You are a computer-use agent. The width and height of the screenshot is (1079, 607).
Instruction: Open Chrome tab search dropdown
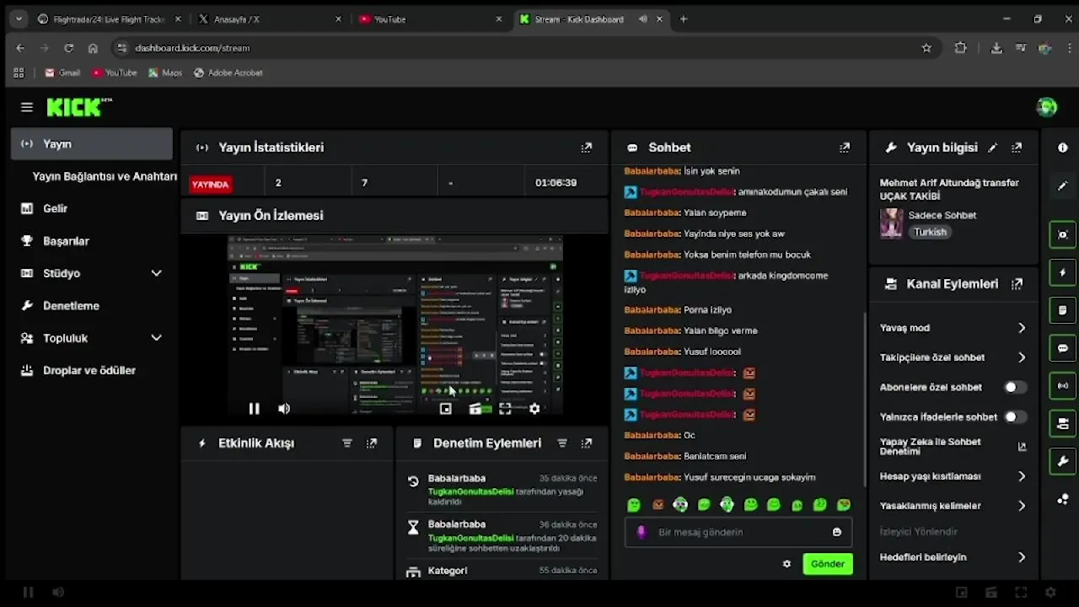pos(19,19)
